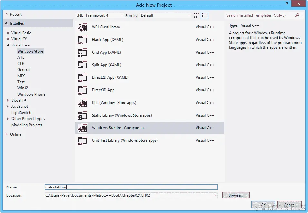This screenshot has width=308, height=213.
Task: Select the DLL (Windows Store apps) name
Action: point(114,103)
